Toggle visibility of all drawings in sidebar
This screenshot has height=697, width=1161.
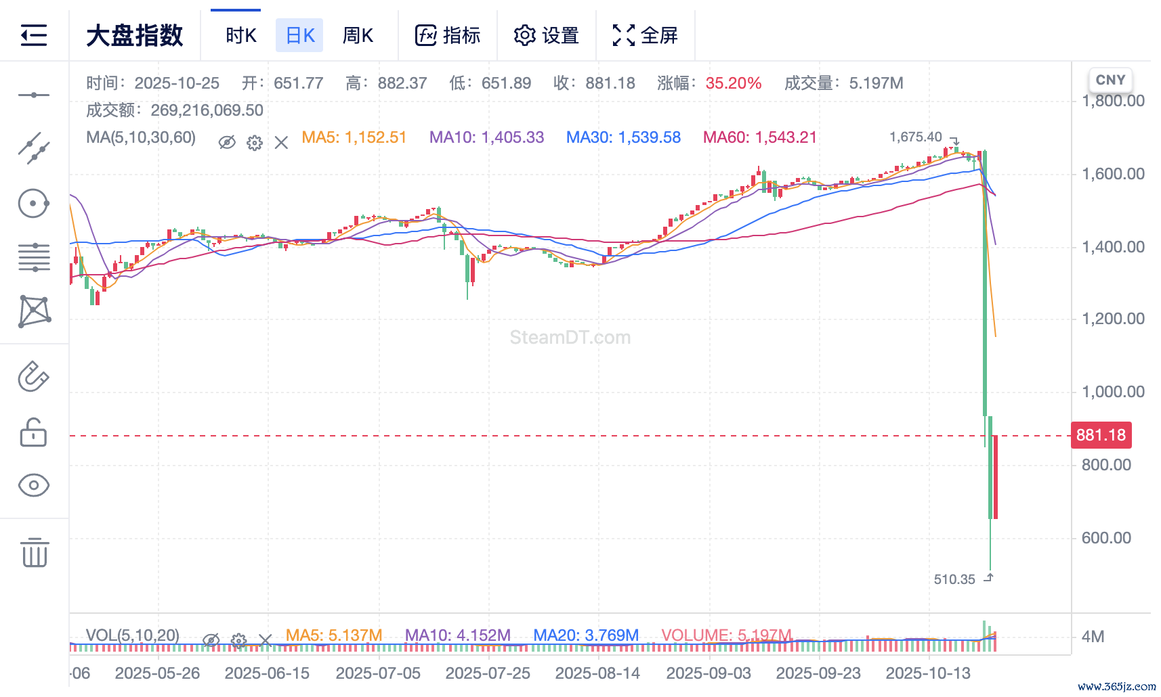tap(34, 485)
